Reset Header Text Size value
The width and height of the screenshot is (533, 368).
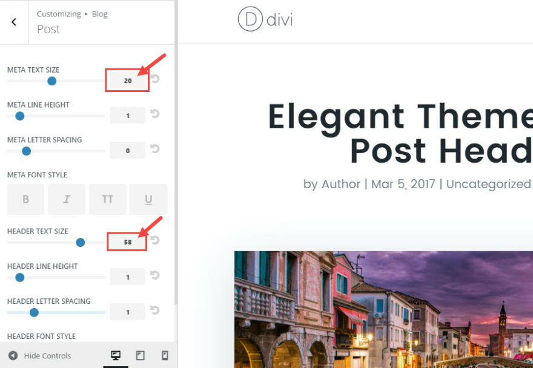pyautogui.click(x=155, y=240)
